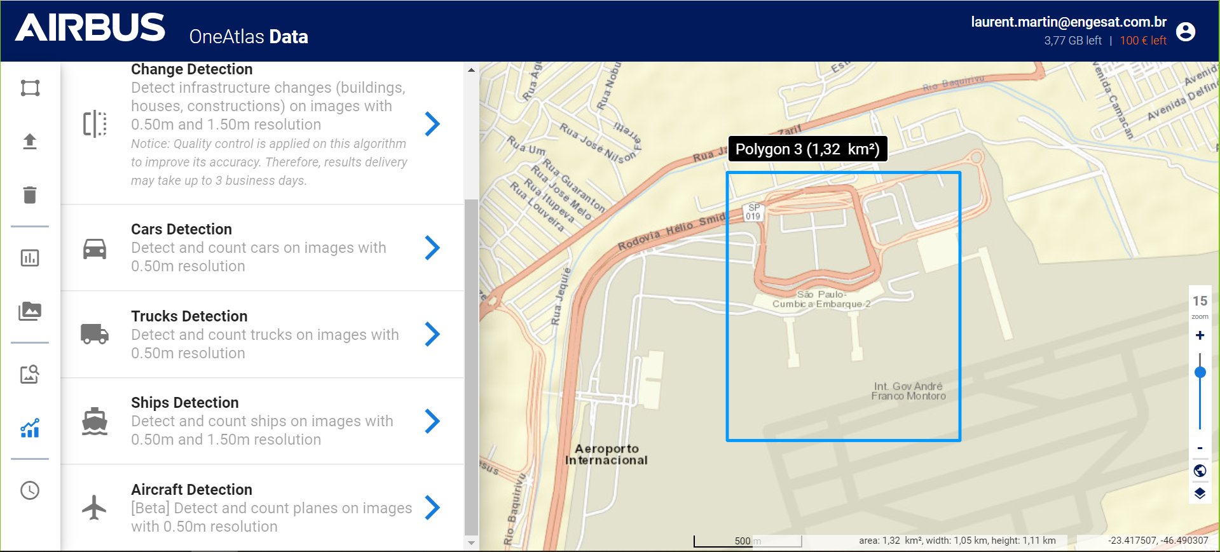This screenshot has height=552, width=1220.
Task: Select the draw rectangle AOI tool
Action: click(30, 88)
